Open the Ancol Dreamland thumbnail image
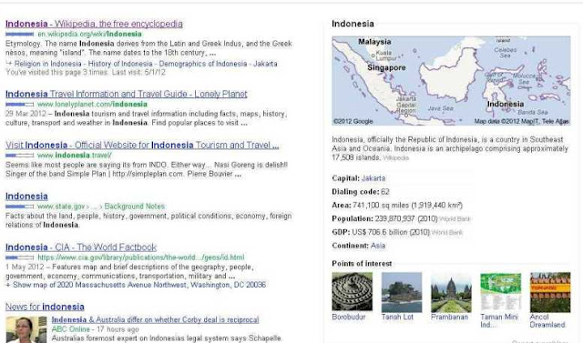 point(550,292)
